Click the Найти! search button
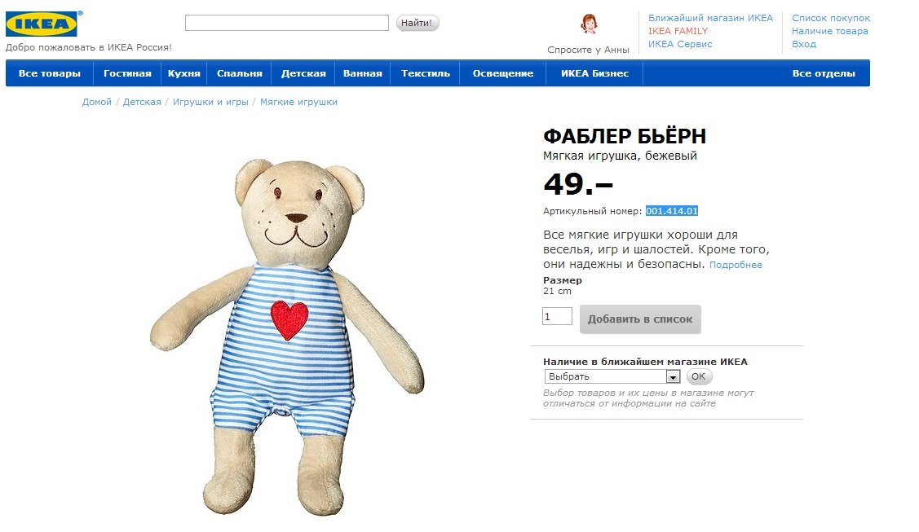Screen dimensions: 919x532 click(418, 23)
